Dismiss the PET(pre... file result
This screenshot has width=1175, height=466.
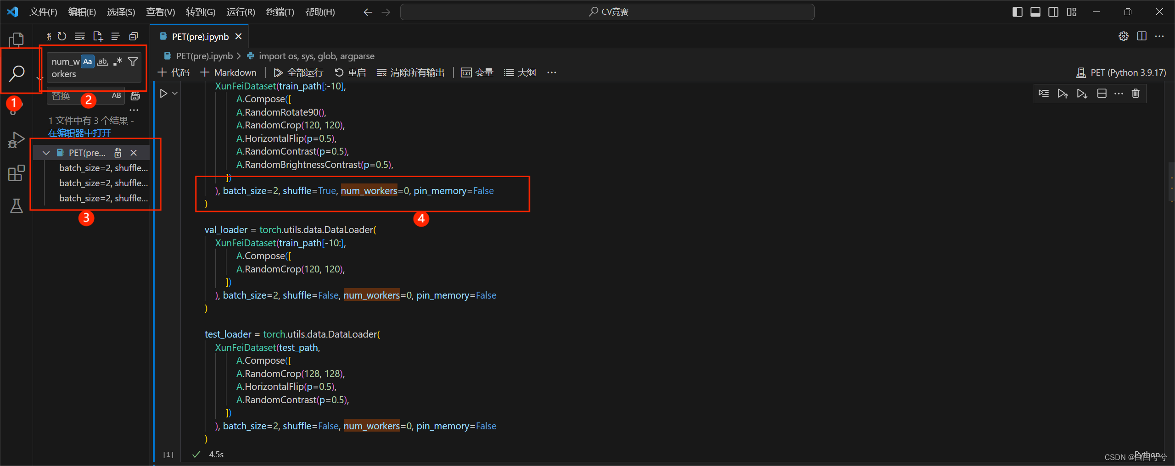pos(134,153)
